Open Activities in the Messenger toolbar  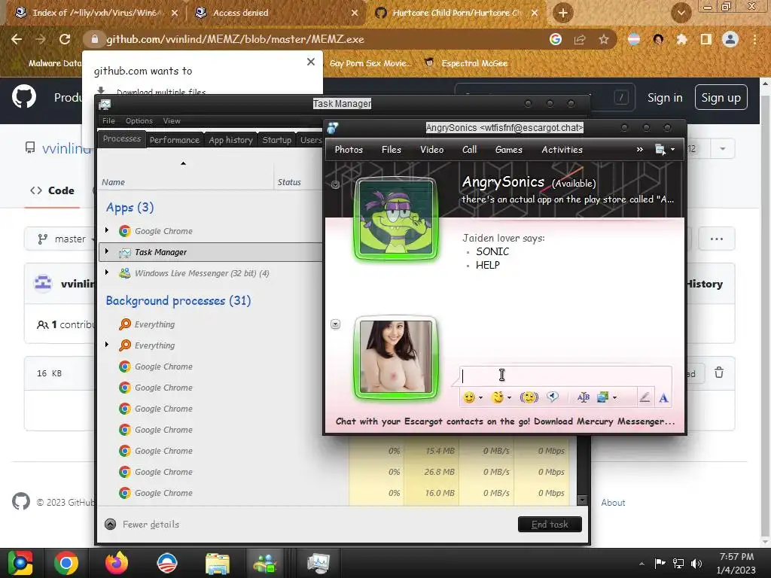coord(562,150)
